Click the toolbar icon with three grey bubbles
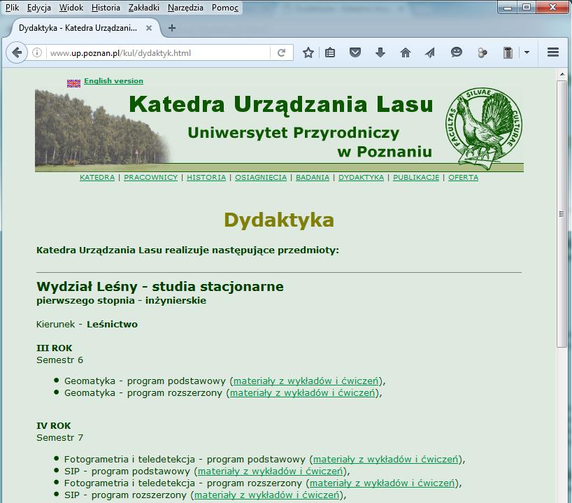572x503 pixels. pyautogui.click(x=482, y=52)
